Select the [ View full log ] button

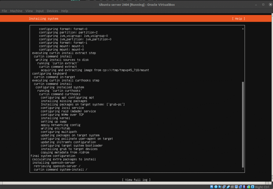[136, 180]
